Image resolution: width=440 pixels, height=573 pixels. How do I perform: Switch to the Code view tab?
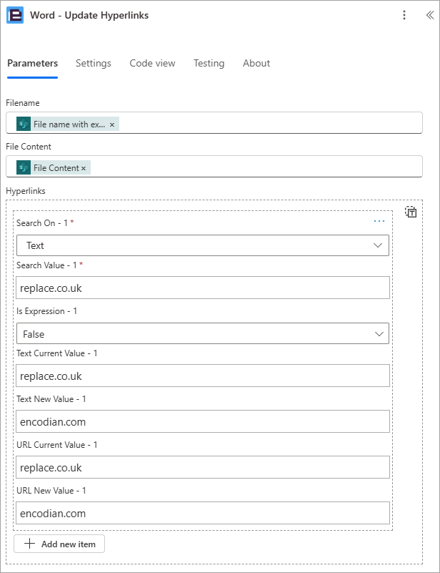click(x=153, y=63)
